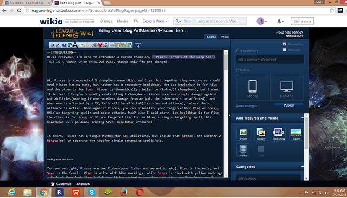Screen dimensions: 347x198
Task: Open the Explore Wikia dropdown menu
Action: coord(155,21)
